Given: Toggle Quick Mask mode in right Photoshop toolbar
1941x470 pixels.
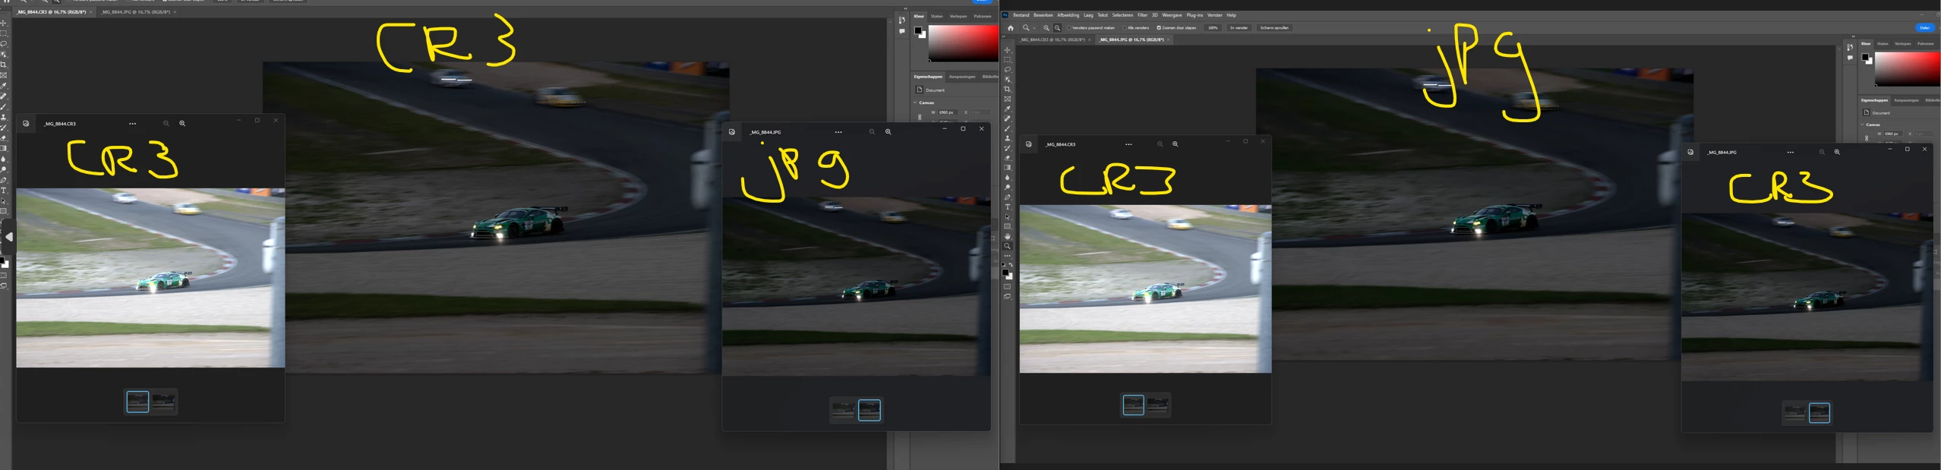Looking at the screenshot, I should tap(1008, 287).
